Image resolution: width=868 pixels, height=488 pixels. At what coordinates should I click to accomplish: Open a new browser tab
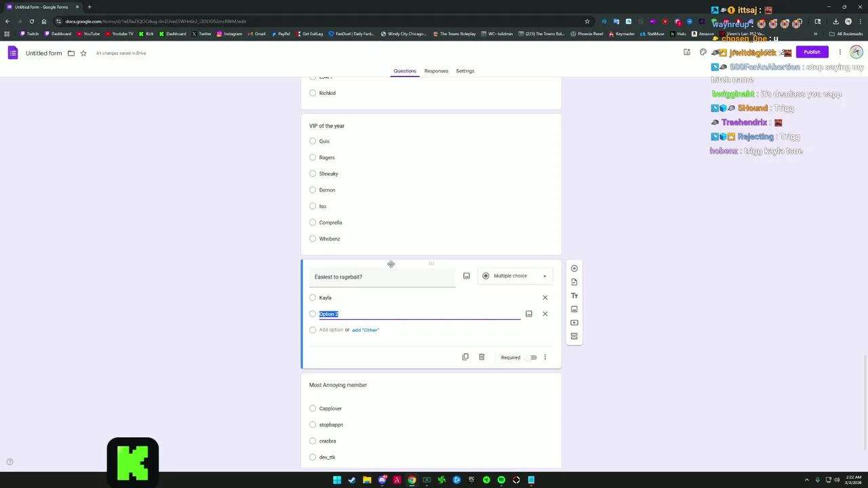tap(89, 7)
